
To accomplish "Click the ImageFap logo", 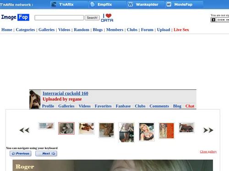I will [15, 17].
